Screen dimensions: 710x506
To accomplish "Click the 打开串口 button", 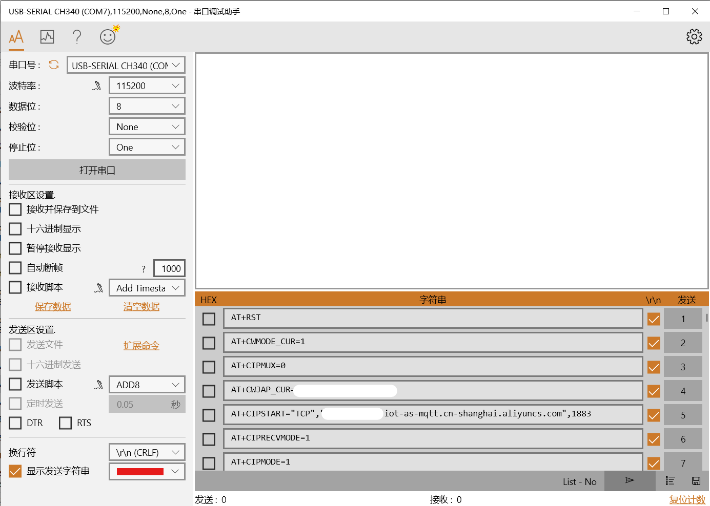I will coord(97,170).
